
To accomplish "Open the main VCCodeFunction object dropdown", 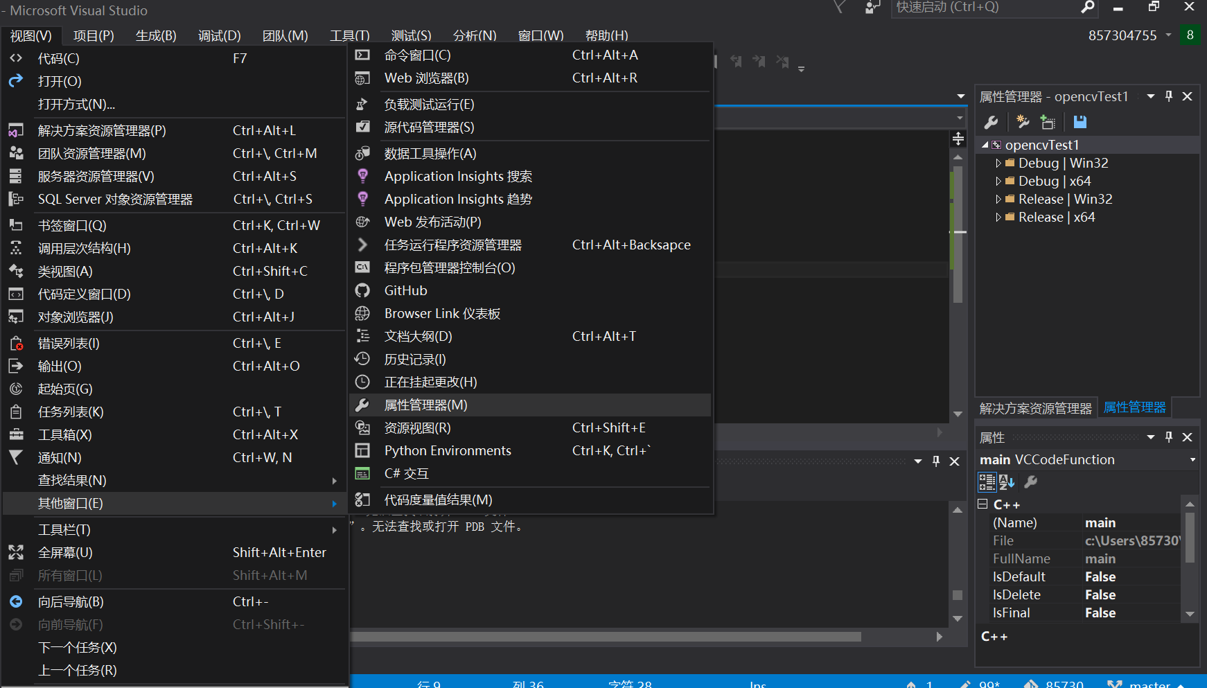I will (1192, 459).
